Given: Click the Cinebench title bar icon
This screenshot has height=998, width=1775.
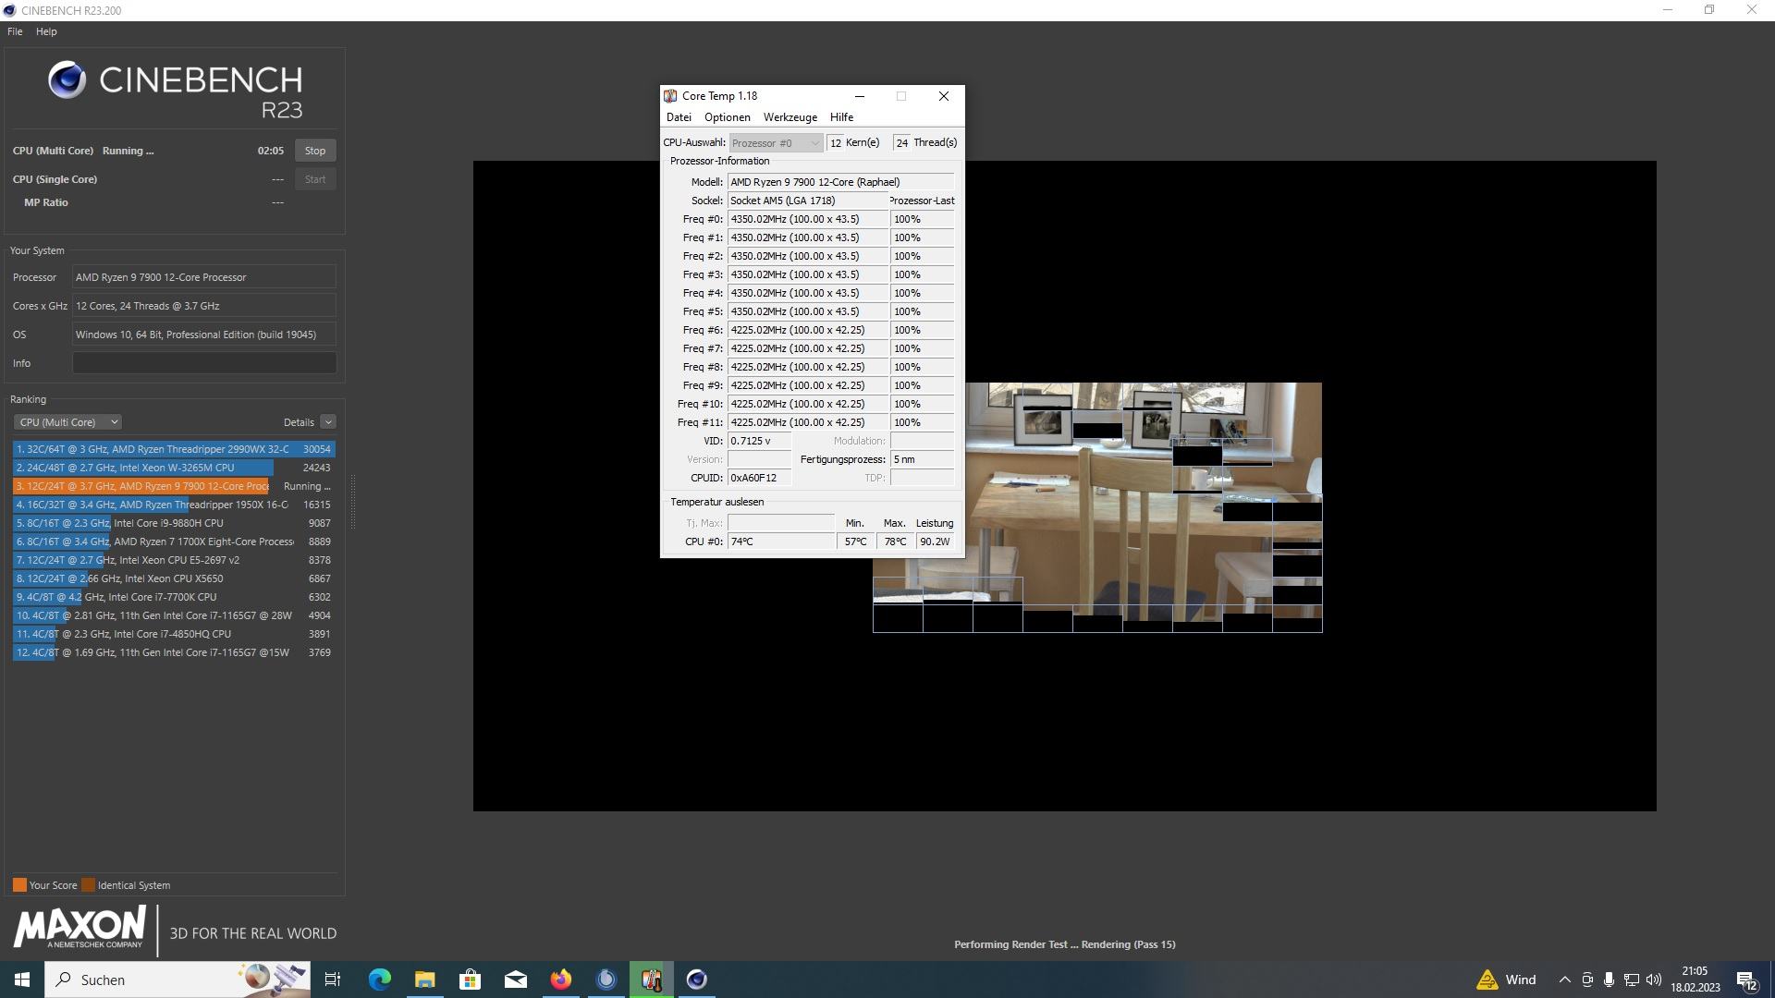Looking at the screenshot, I should 9,10.
